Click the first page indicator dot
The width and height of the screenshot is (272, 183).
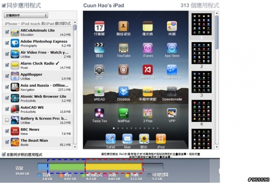click(x=114, y=128)
